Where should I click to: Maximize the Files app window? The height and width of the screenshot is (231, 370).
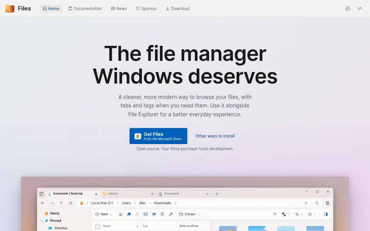click(317, 192)
